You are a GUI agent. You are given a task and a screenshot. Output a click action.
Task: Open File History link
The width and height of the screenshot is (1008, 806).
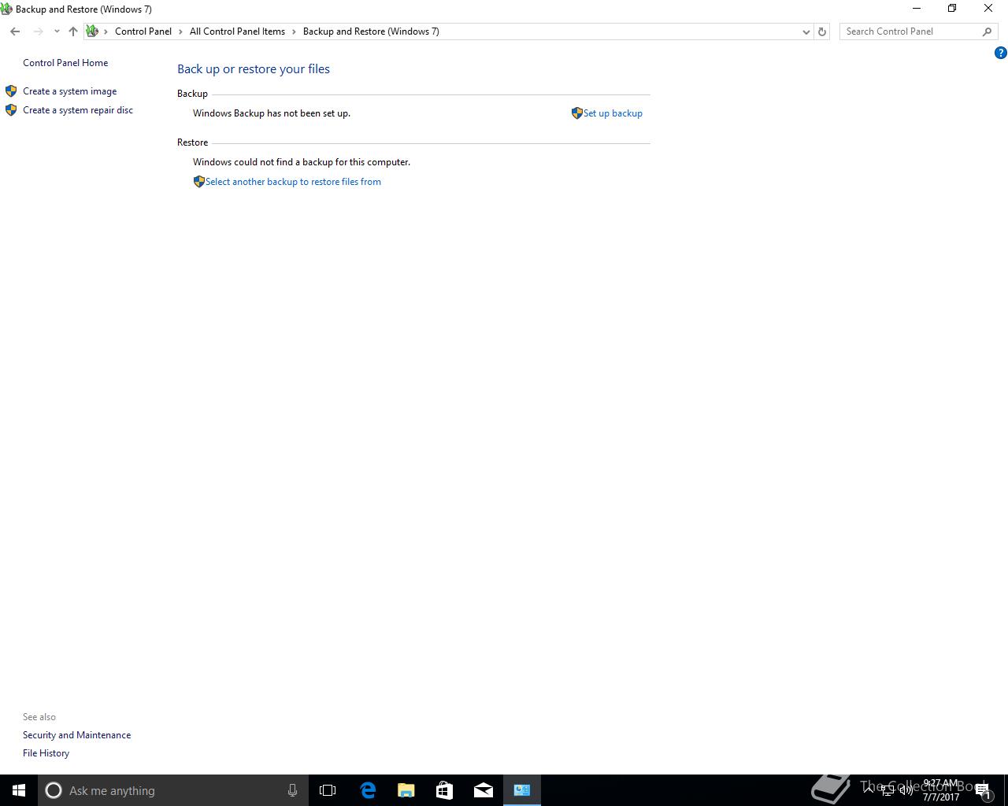tap(46, 753)
